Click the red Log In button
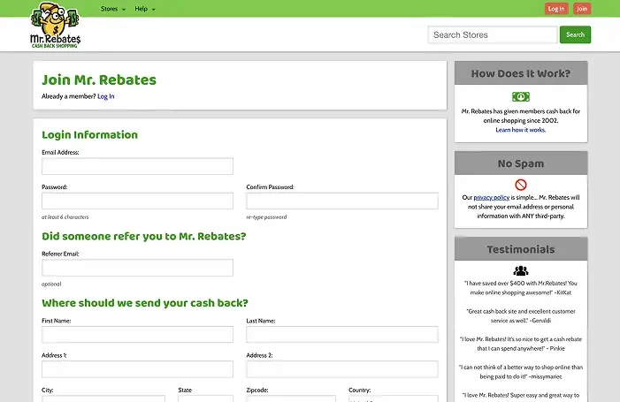 (556, 9)
